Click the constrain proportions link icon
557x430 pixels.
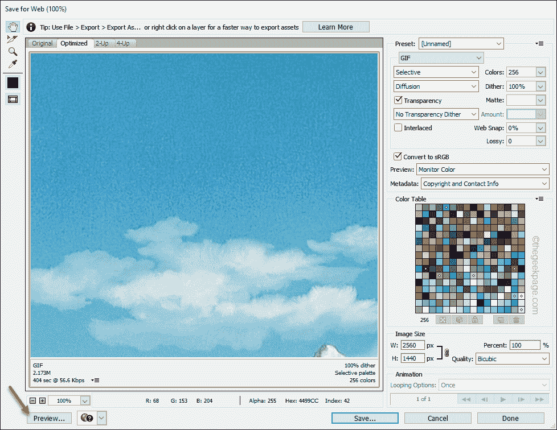tap(447, 352)
